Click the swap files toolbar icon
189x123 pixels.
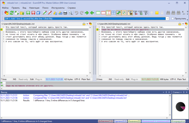point(17,13)
